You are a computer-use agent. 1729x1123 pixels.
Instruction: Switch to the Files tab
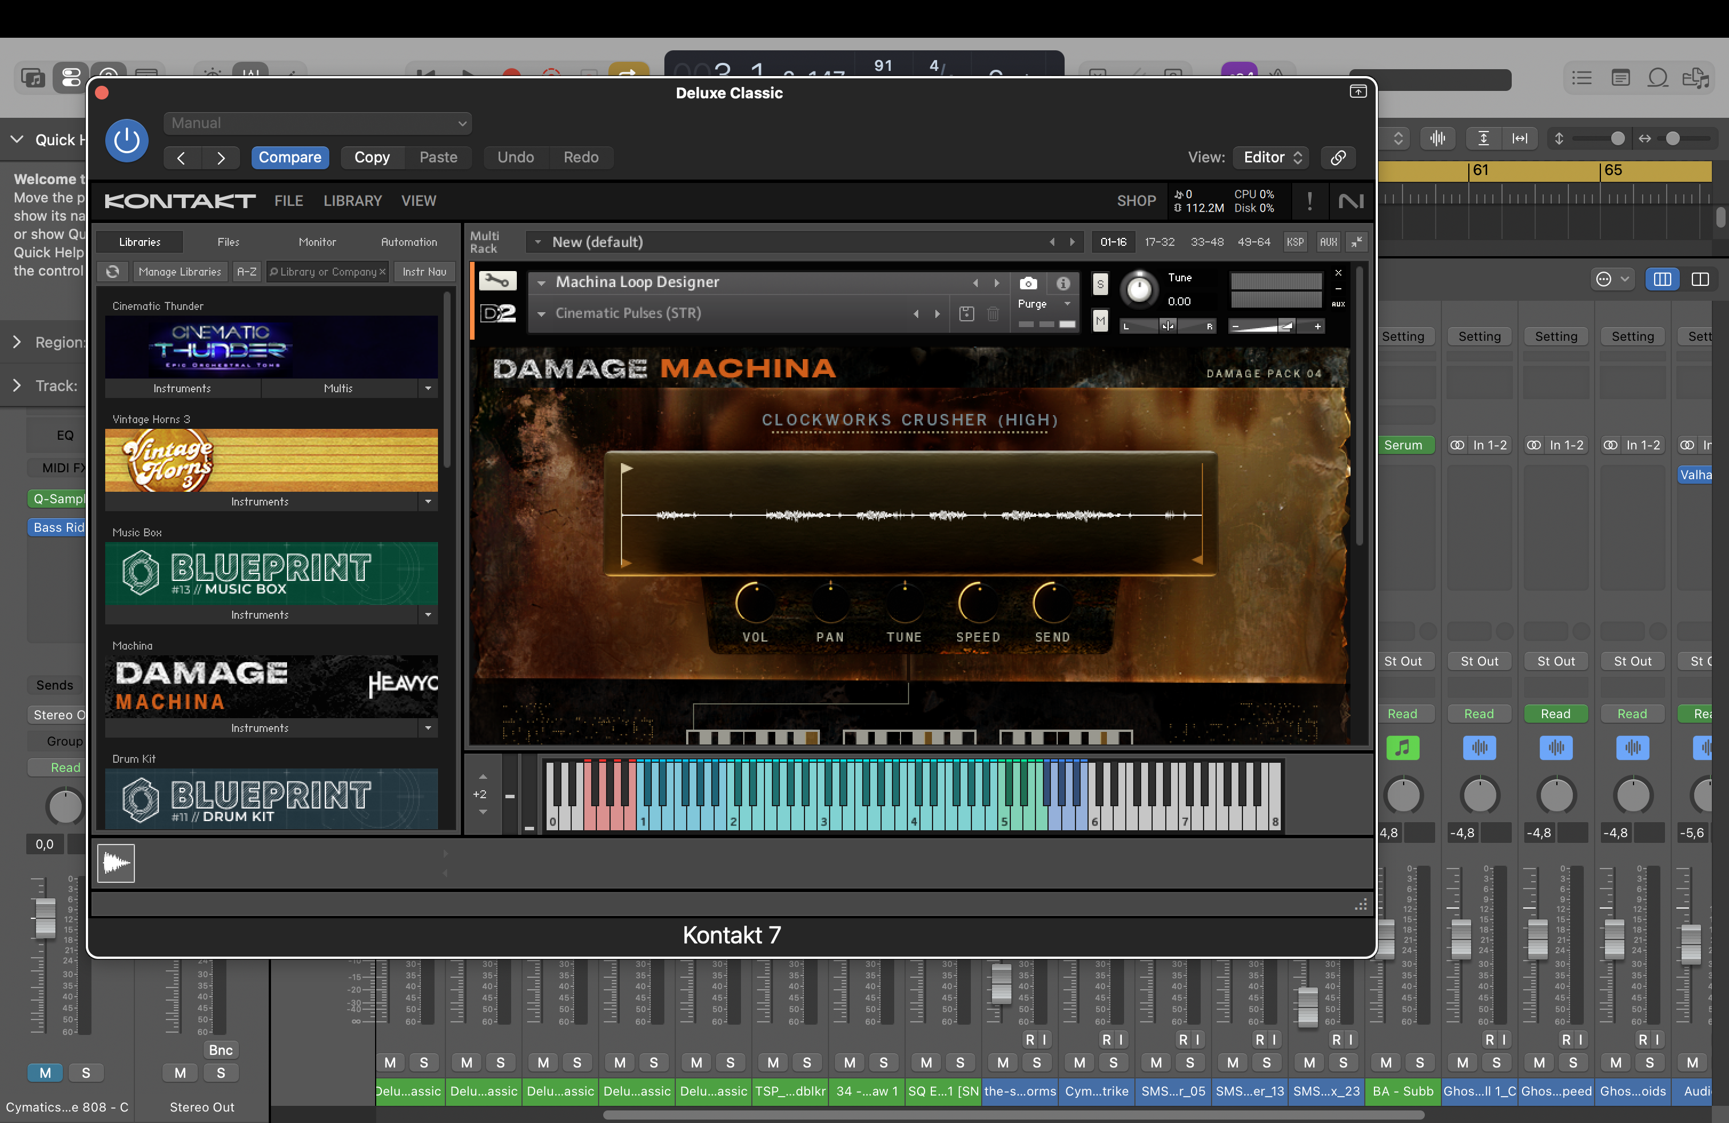(x=228, y=242)
